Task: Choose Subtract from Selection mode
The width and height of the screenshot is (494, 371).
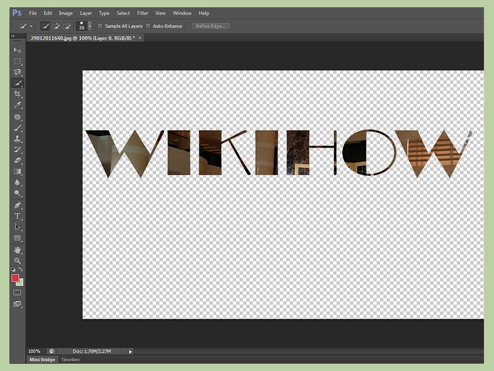Action: point(67,26)
